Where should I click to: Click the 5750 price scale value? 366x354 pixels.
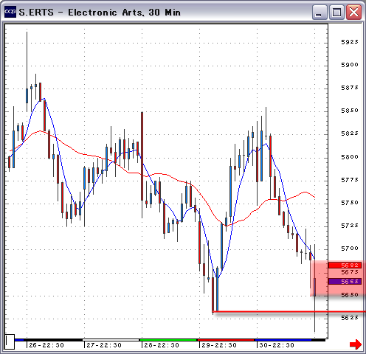coord(350,203)
